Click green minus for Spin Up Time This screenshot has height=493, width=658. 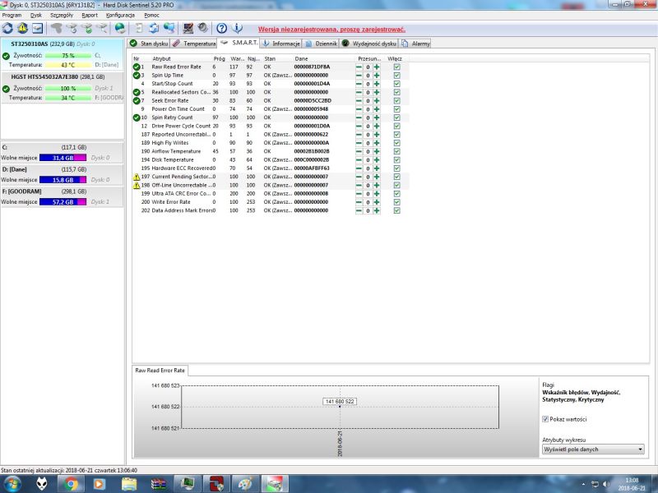point(359,76)
